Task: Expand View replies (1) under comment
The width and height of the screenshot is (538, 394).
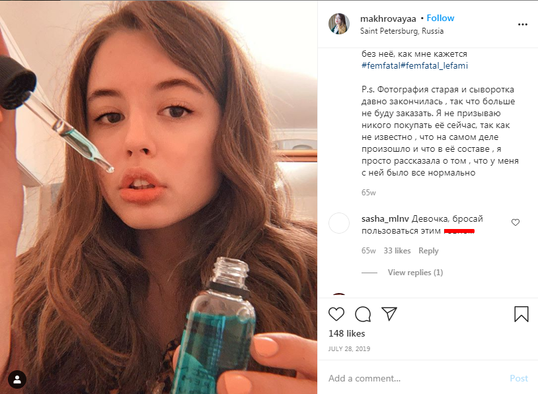Action: [415, 273]
